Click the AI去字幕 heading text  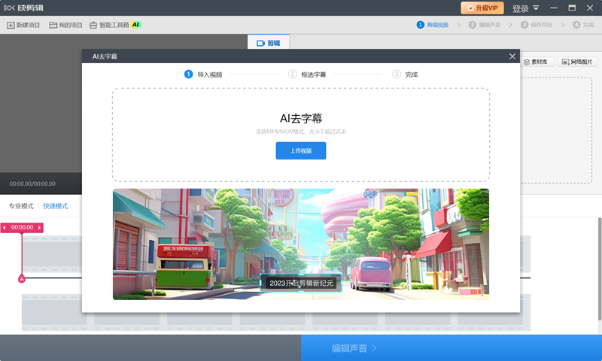tap(301, 118)
